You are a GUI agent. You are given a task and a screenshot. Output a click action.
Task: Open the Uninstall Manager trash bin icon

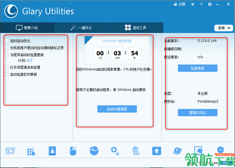coord(136,151)
